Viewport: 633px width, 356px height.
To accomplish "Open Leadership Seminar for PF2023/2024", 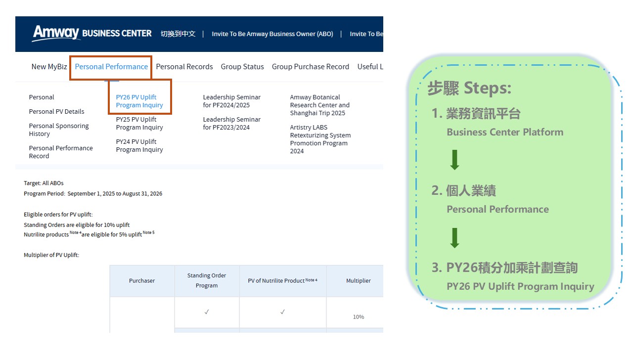I will pyautogui.click(x=231, y=124).
